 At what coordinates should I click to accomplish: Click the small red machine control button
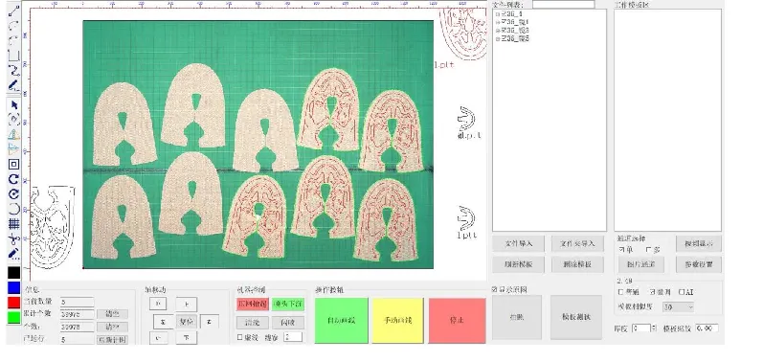tap(253, 305)
